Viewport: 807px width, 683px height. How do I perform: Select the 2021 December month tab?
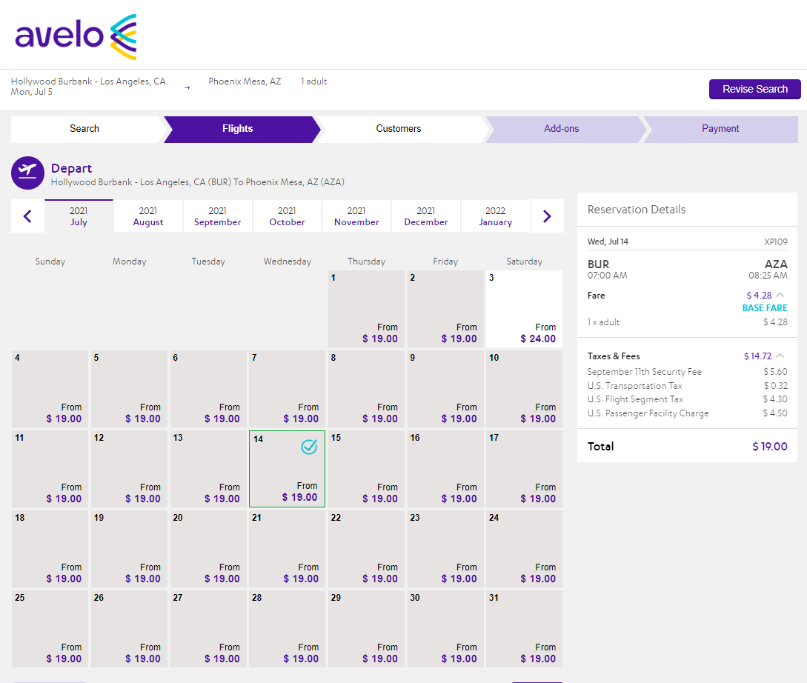pyautogui.click(x=426, y=216)
